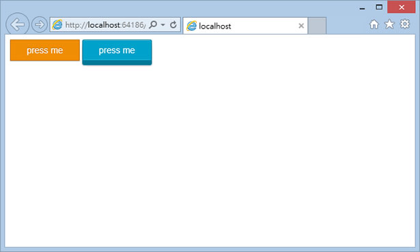Open the Home page icon
This screenshot has height=252, width=420.
coord(374,25)
